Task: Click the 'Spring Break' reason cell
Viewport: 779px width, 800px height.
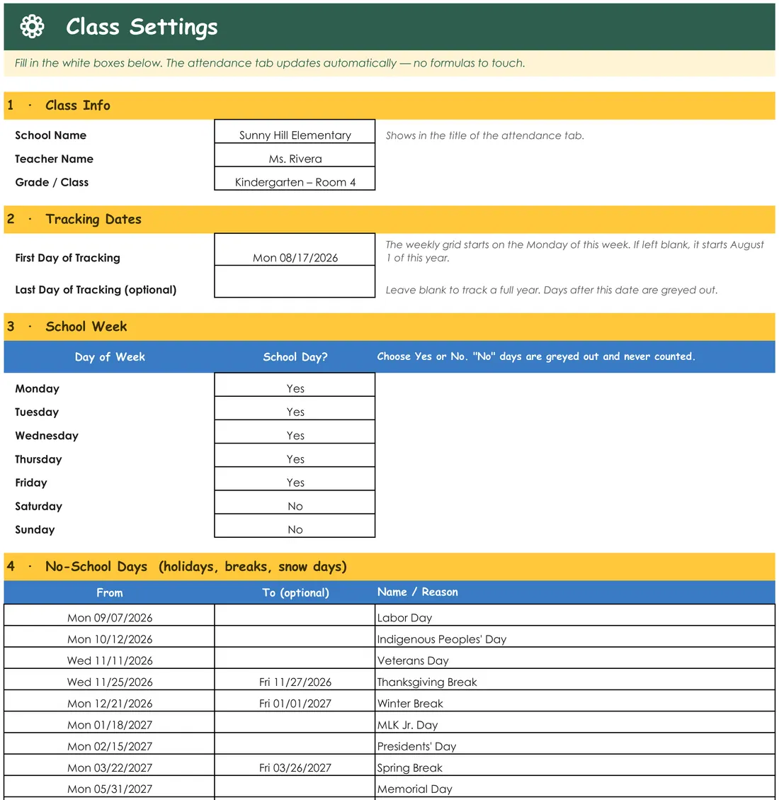Action: coord(575,765)
